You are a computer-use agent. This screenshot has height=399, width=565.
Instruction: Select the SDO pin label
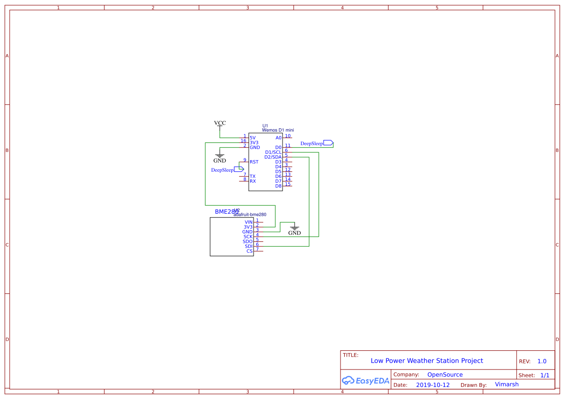pos(248,242)
